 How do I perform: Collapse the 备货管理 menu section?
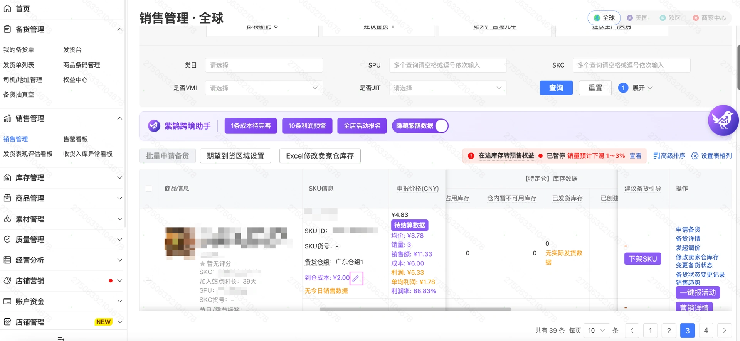coord(120,29)
